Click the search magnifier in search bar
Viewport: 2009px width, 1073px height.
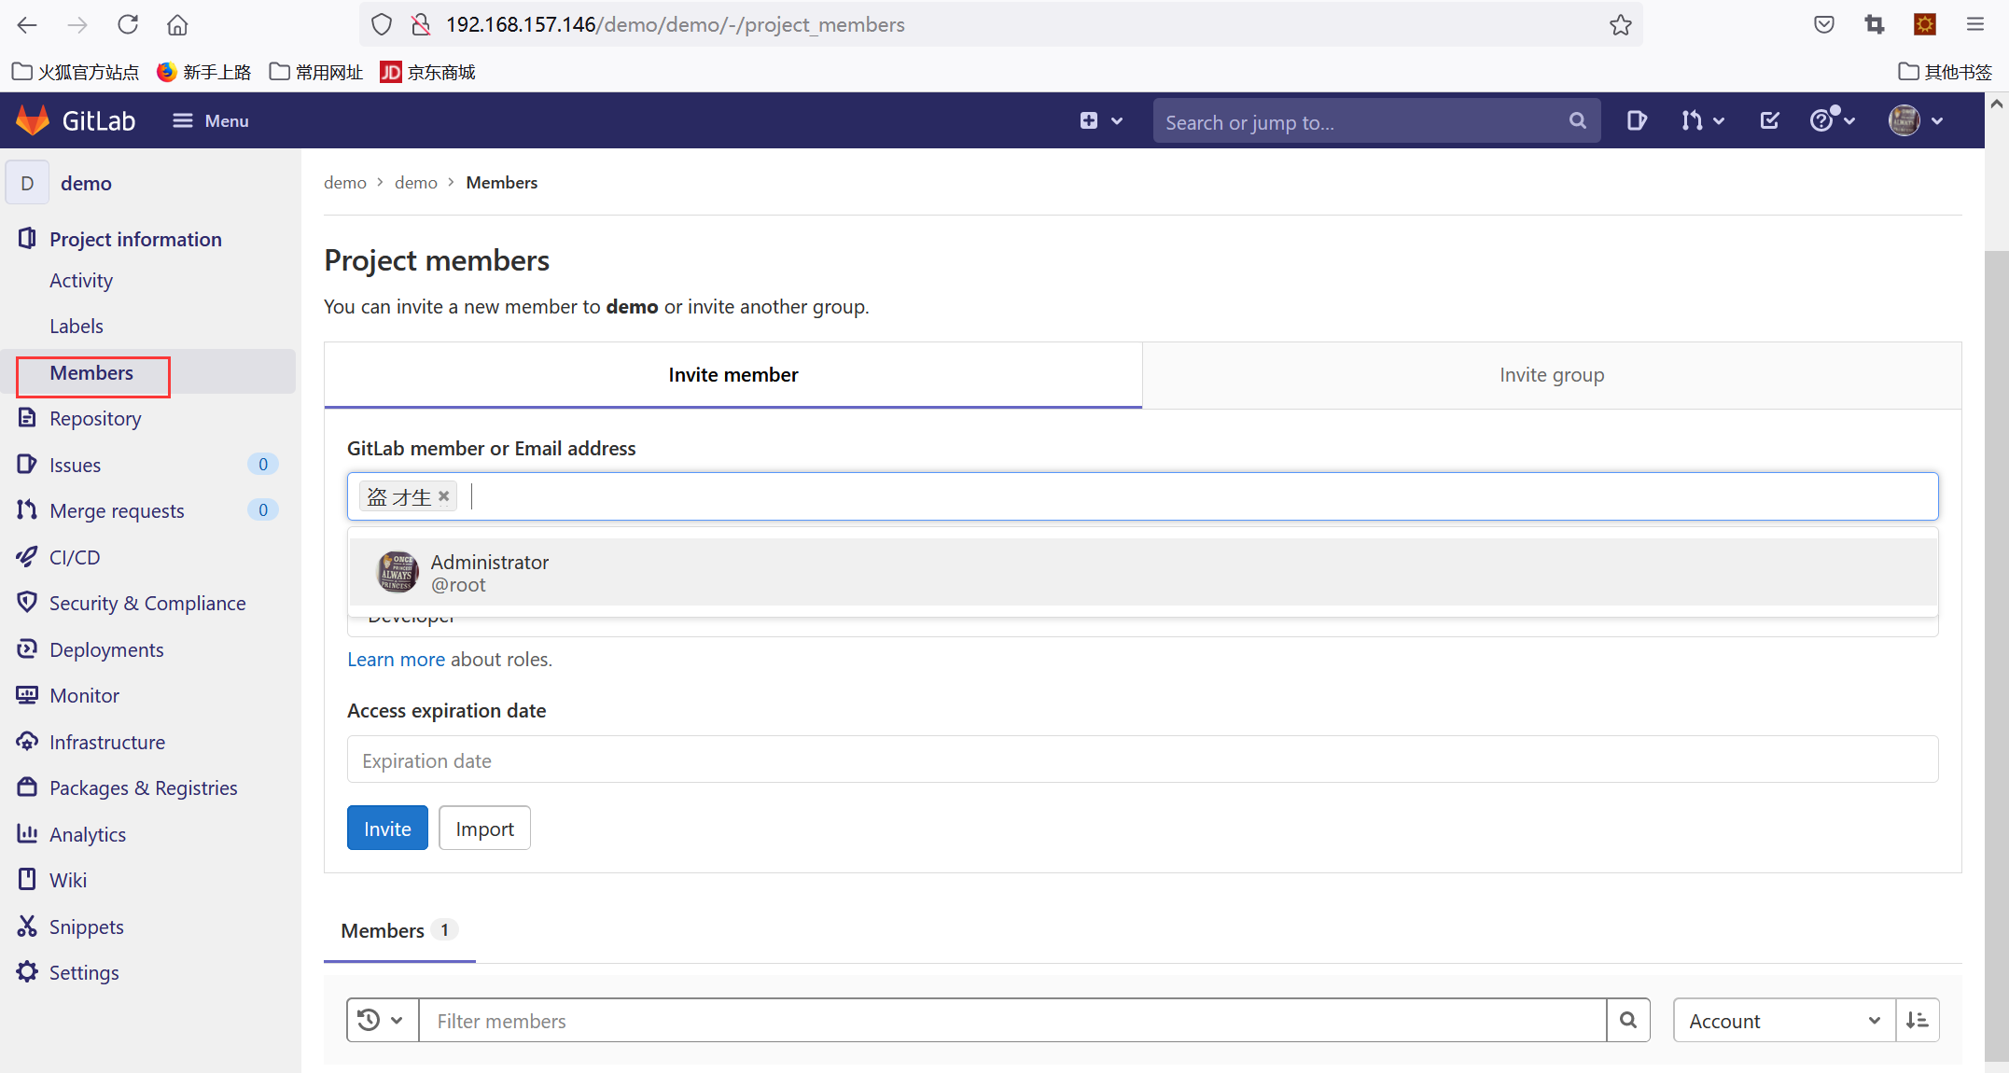click(1577, 120)
